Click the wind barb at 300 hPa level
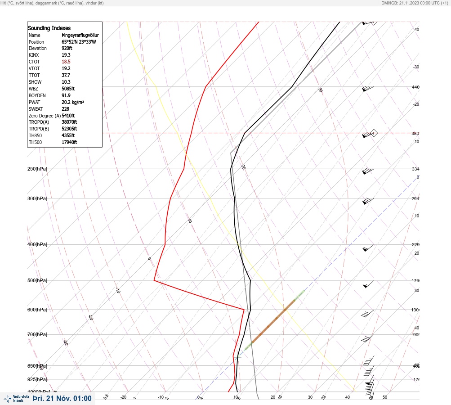This screenshot has width=451, height=405. 368,201
